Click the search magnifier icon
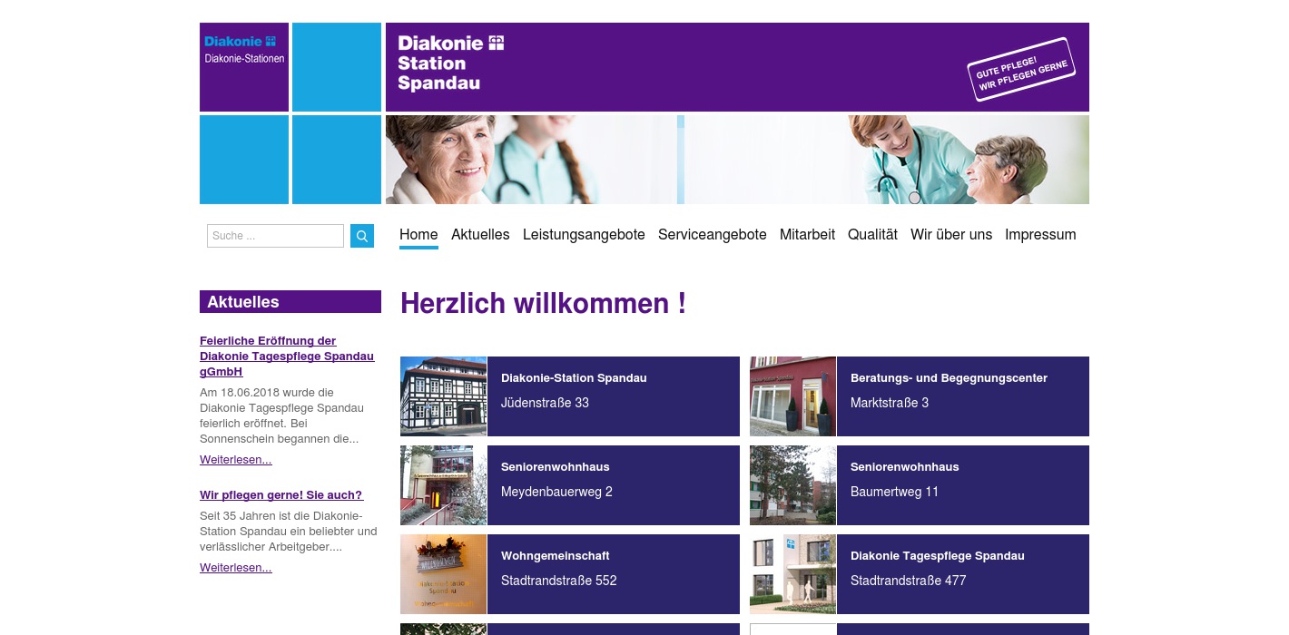This screenshot has height=635, width=1289. pos(362,236)
